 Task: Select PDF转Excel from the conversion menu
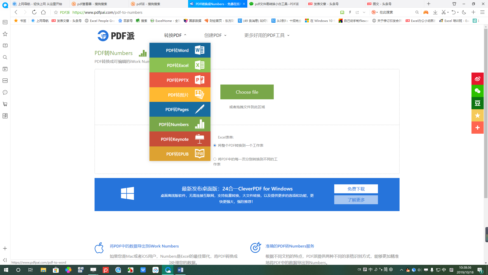180,65
